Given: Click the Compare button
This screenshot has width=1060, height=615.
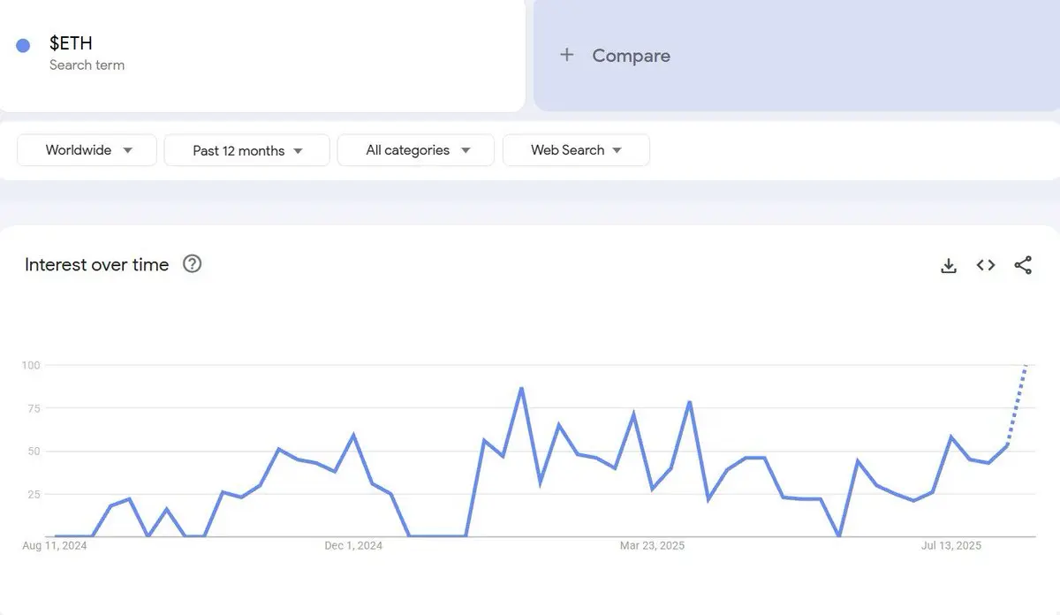Looking at the screenshot, I should coord(631,56).
